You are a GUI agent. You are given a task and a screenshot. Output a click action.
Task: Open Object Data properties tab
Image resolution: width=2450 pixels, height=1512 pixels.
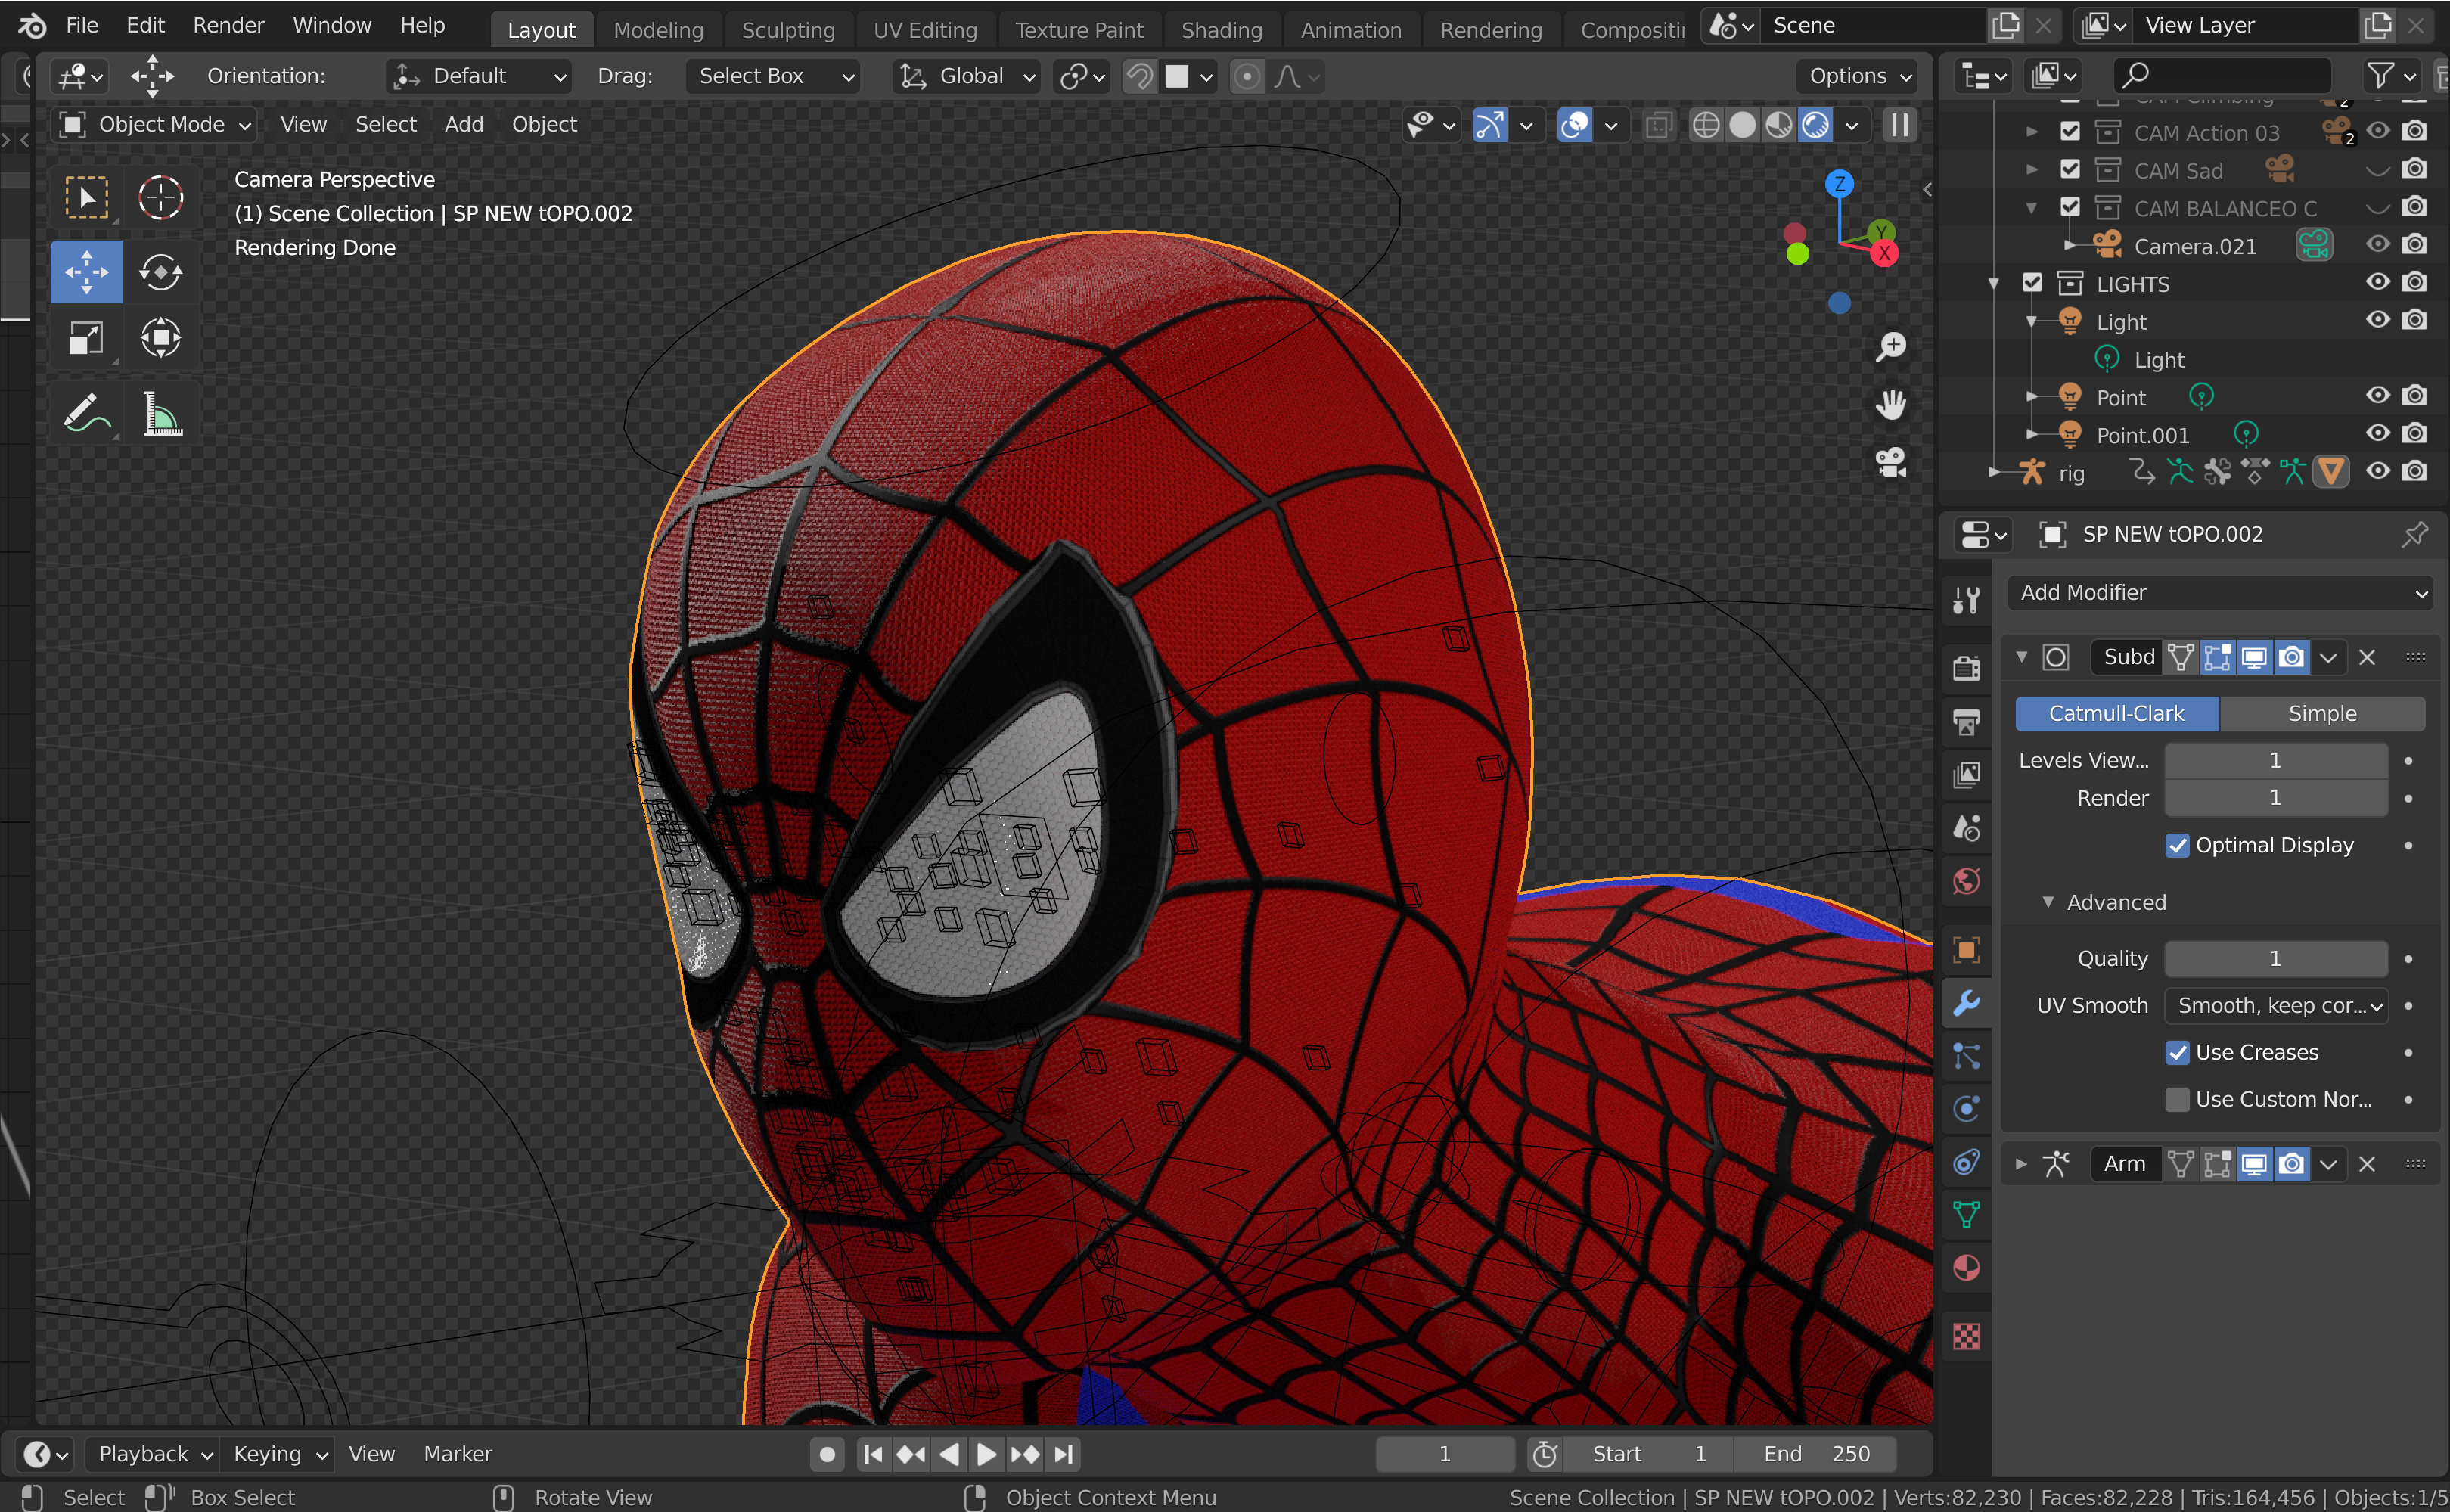(x=1966, y=1215)
